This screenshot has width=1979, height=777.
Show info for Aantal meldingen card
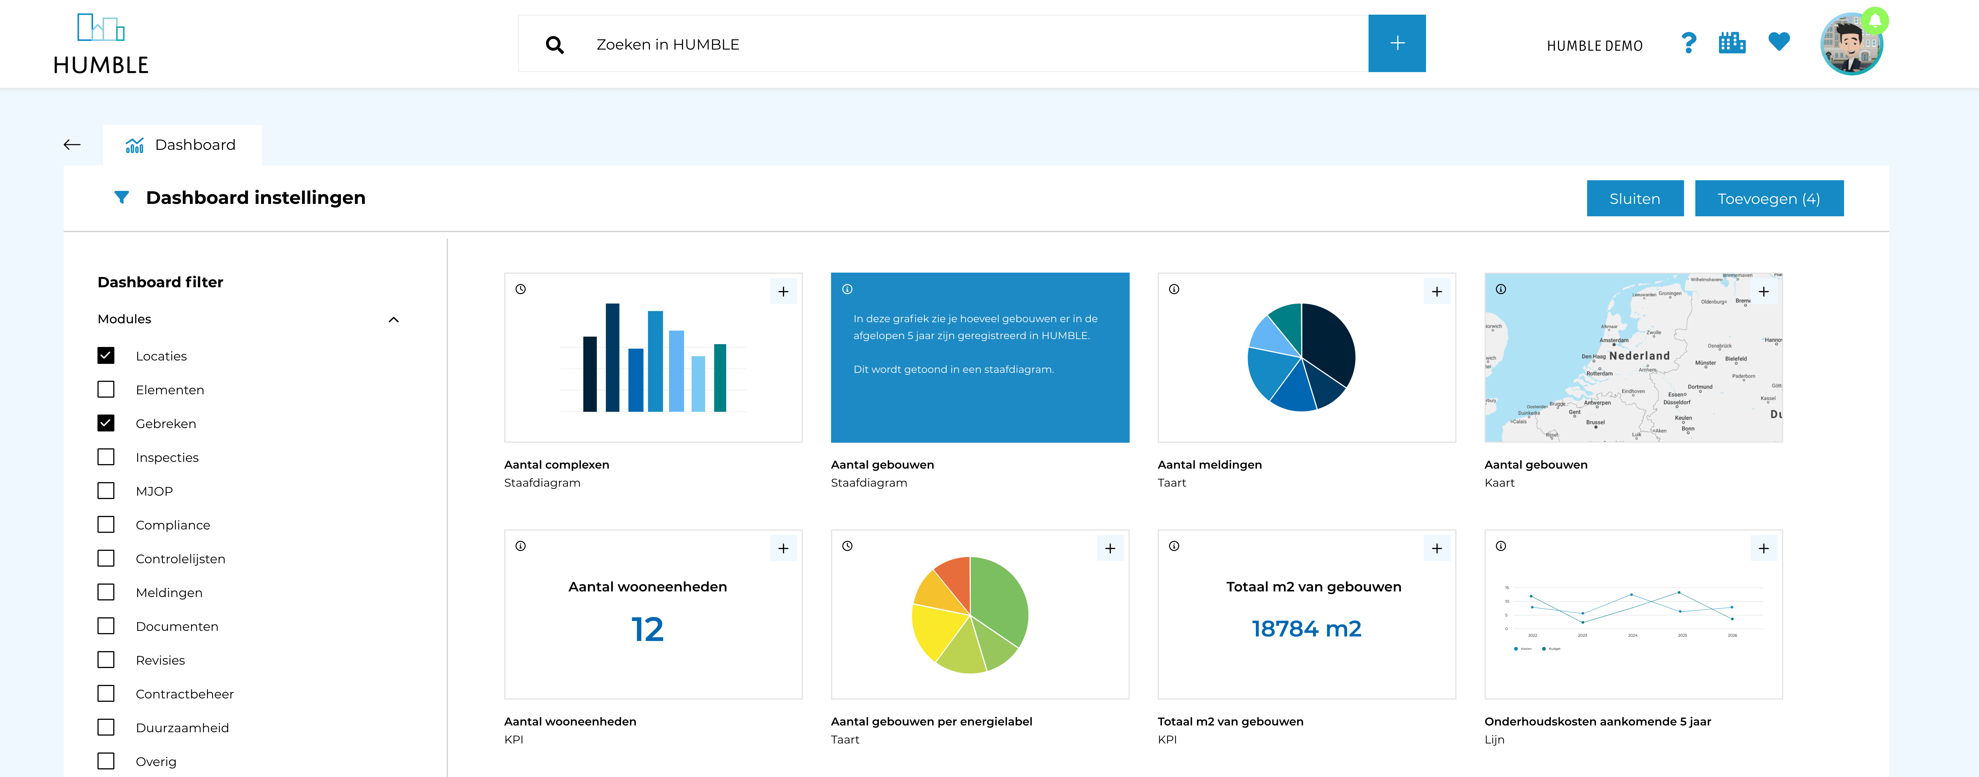click(1174, 290)
